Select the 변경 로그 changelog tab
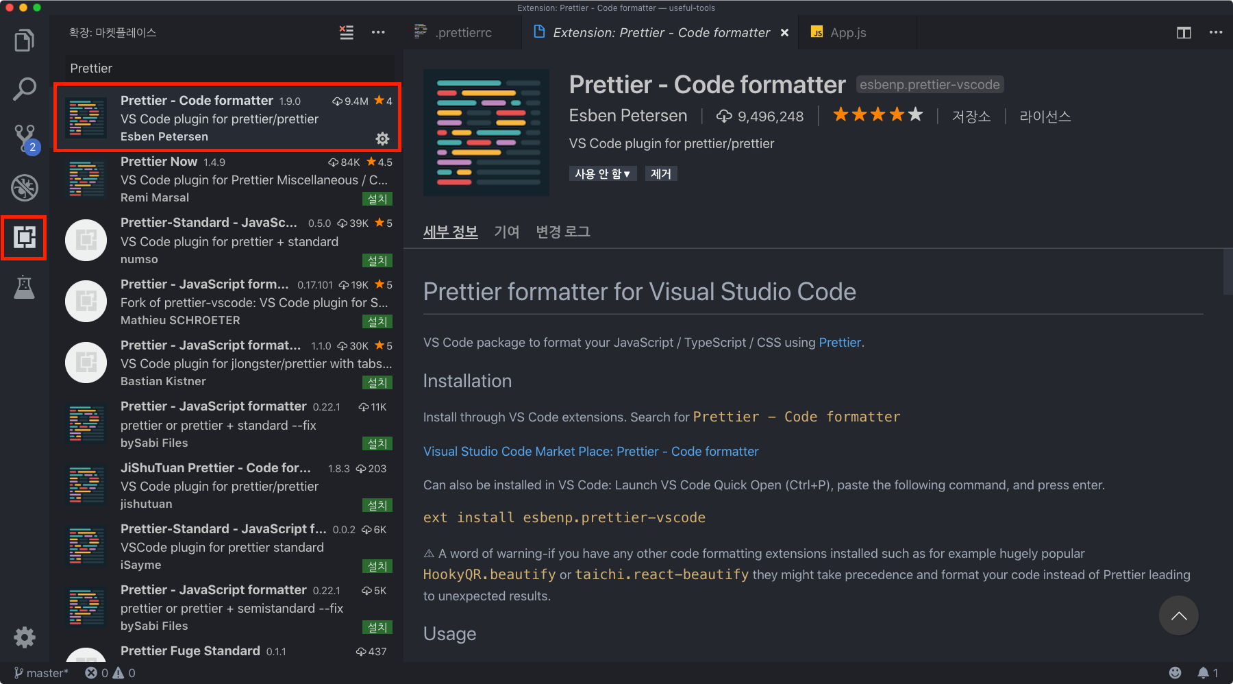Viewport: 1233px width, 684px height. [x=563, y=232]
